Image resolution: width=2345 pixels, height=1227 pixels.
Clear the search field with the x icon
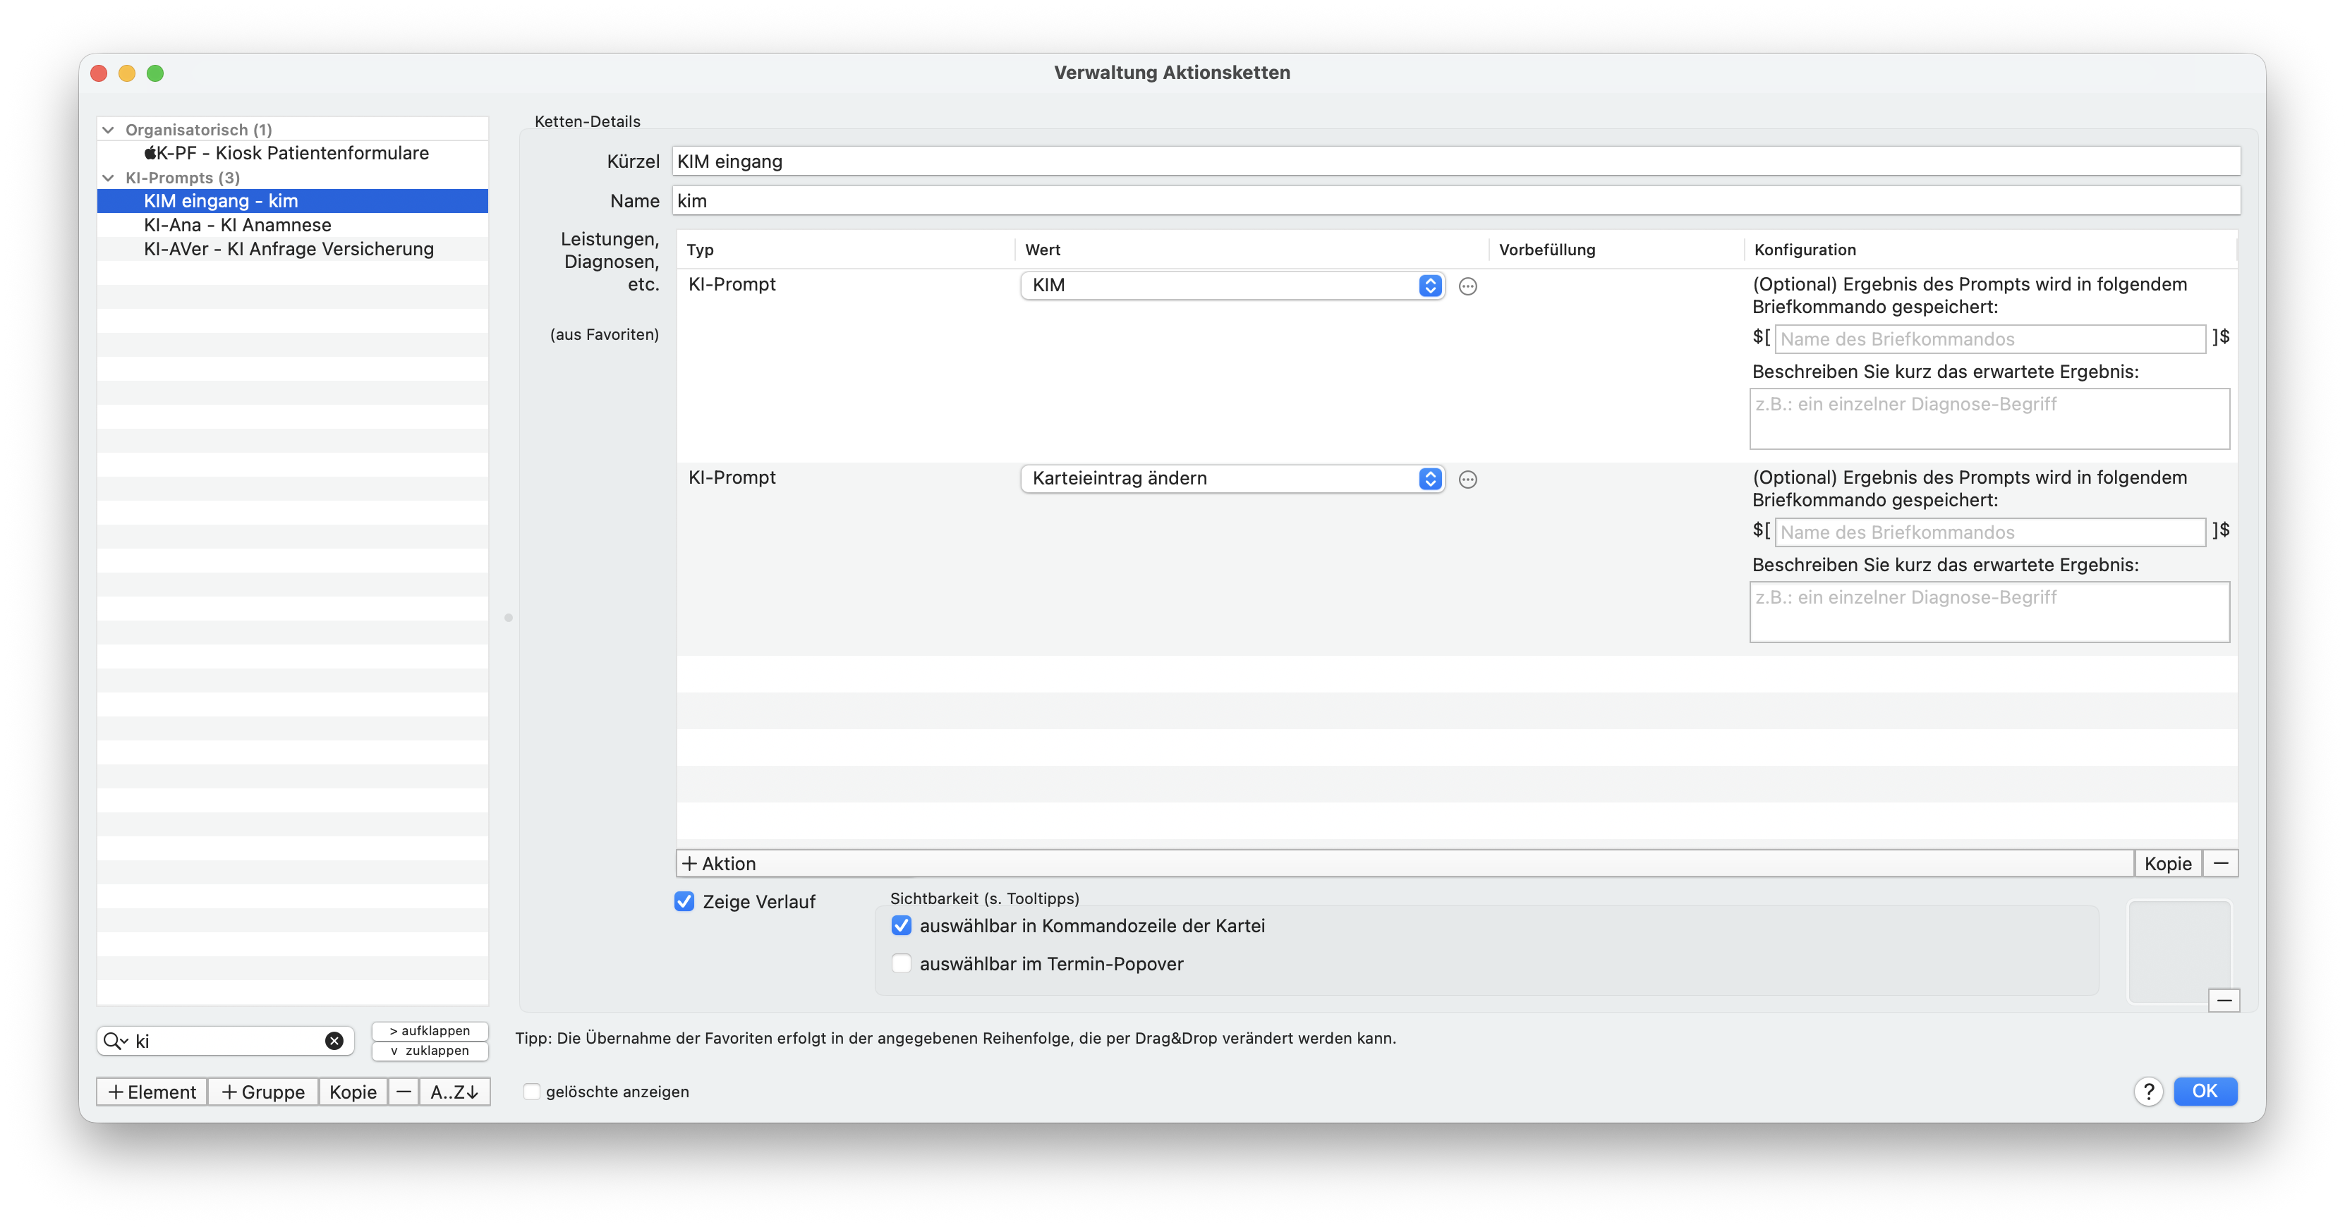pos(334,1040)
